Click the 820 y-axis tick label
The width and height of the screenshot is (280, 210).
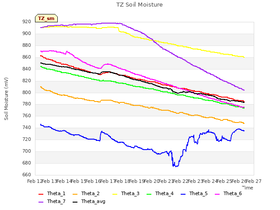click(27, 80)
